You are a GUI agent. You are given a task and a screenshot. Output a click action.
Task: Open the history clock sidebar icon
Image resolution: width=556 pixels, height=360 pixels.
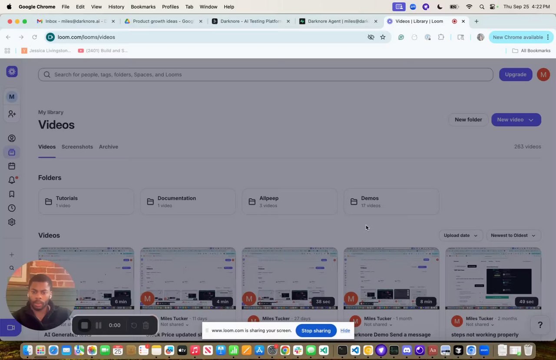[12, 208]
